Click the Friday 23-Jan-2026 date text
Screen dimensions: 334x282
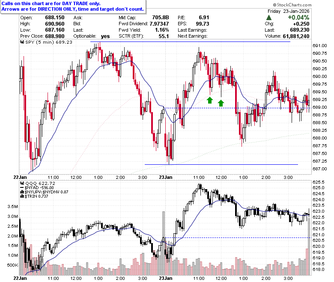click(289, 11)
